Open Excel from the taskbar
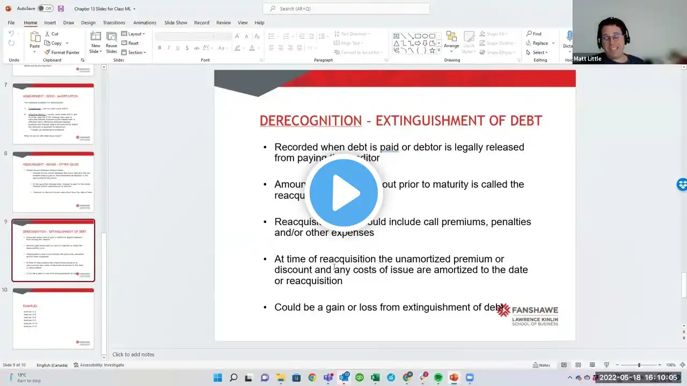Screen dimensions: 687x386 click(x=375, y=378)
